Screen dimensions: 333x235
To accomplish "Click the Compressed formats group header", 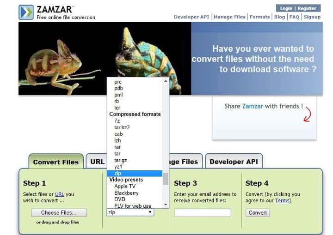I will (x=135, y=114).
